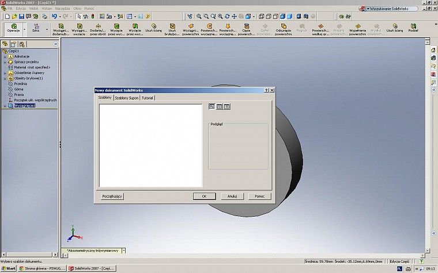Expand the Wyciągnięcie1 feature node
This screenshot has height=273, width=438.
(x=5, y=106)
